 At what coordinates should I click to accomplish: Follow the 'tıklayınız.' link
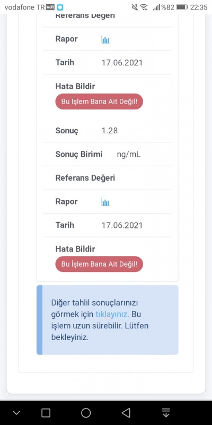coord(112,314)
